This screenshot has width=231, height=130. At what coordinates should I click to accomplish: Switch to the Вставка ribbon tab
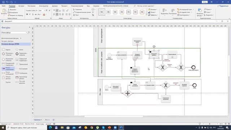[21, 6]
